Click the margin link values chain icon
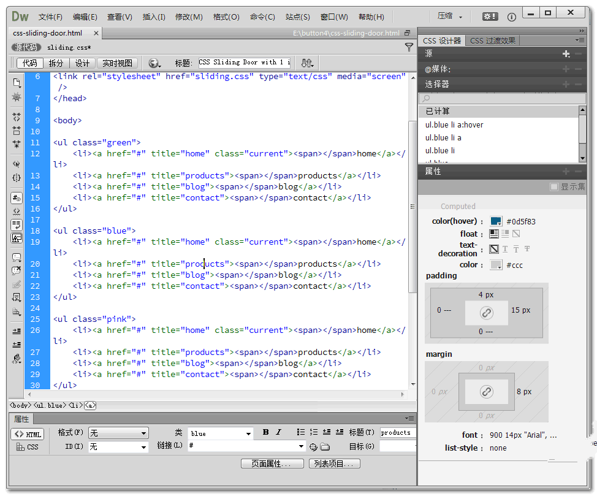Viewport: 597px width, 496px height. pos(486,392)
